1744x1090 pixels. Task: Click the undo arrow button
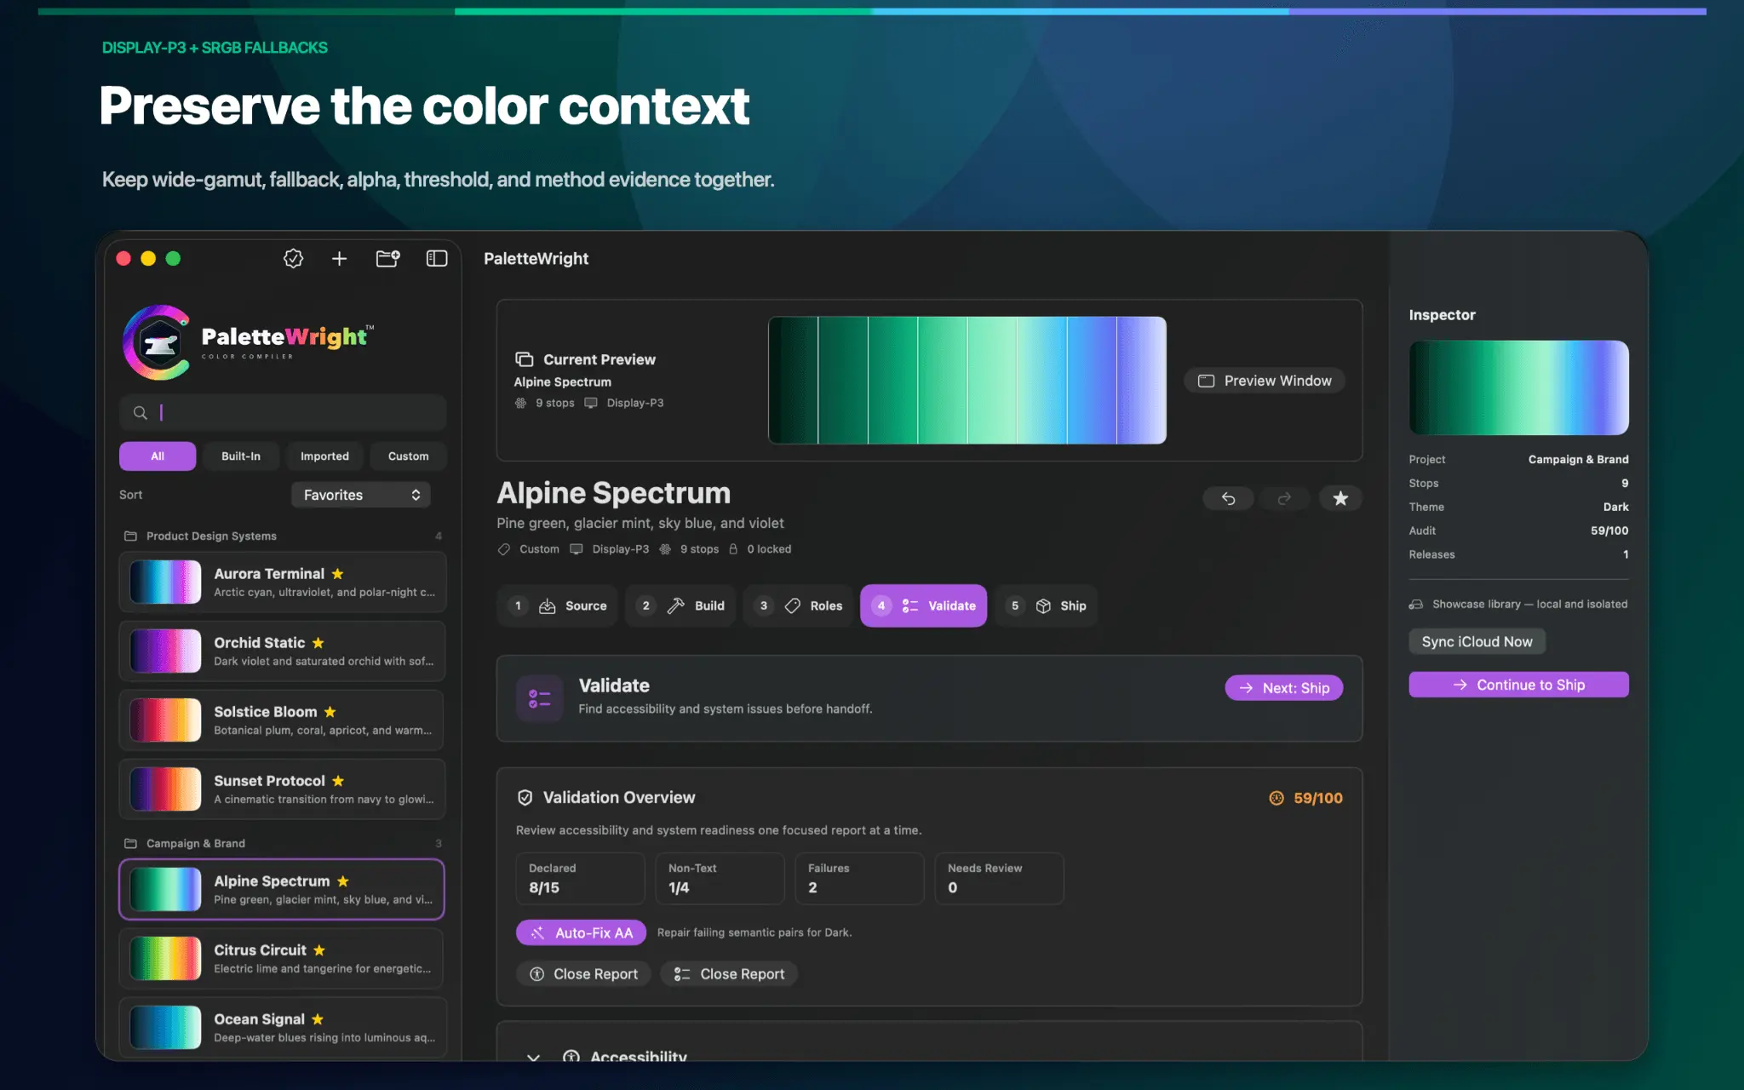1228,498
